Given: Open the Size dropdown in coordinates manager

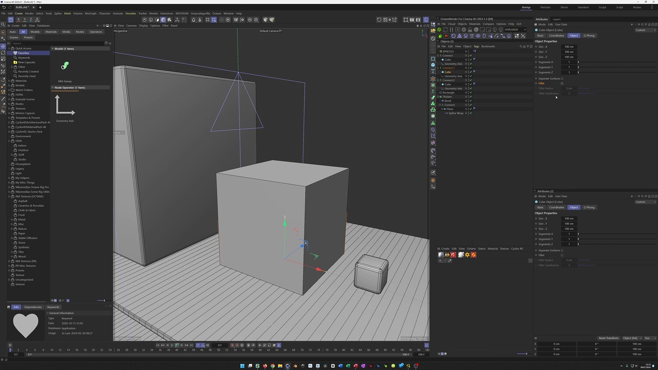Looking at the screenshot, I should click(x=650, y=338).
